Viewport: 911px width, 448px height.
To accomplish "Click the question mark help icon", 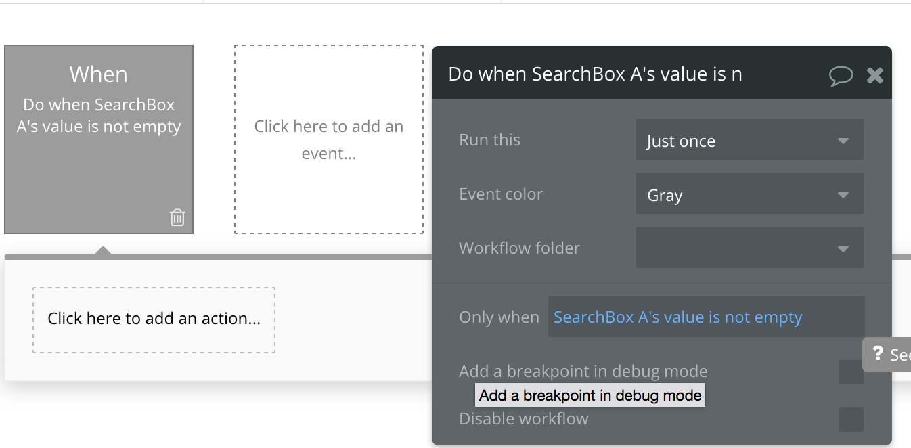I will point(878,353).
